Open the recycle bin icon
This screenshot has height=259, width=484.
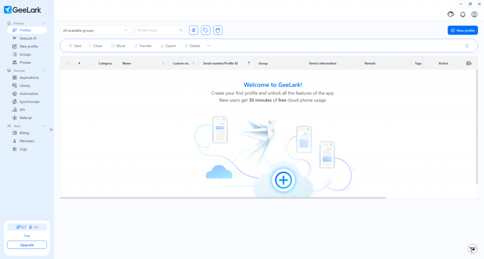point(217,30)
